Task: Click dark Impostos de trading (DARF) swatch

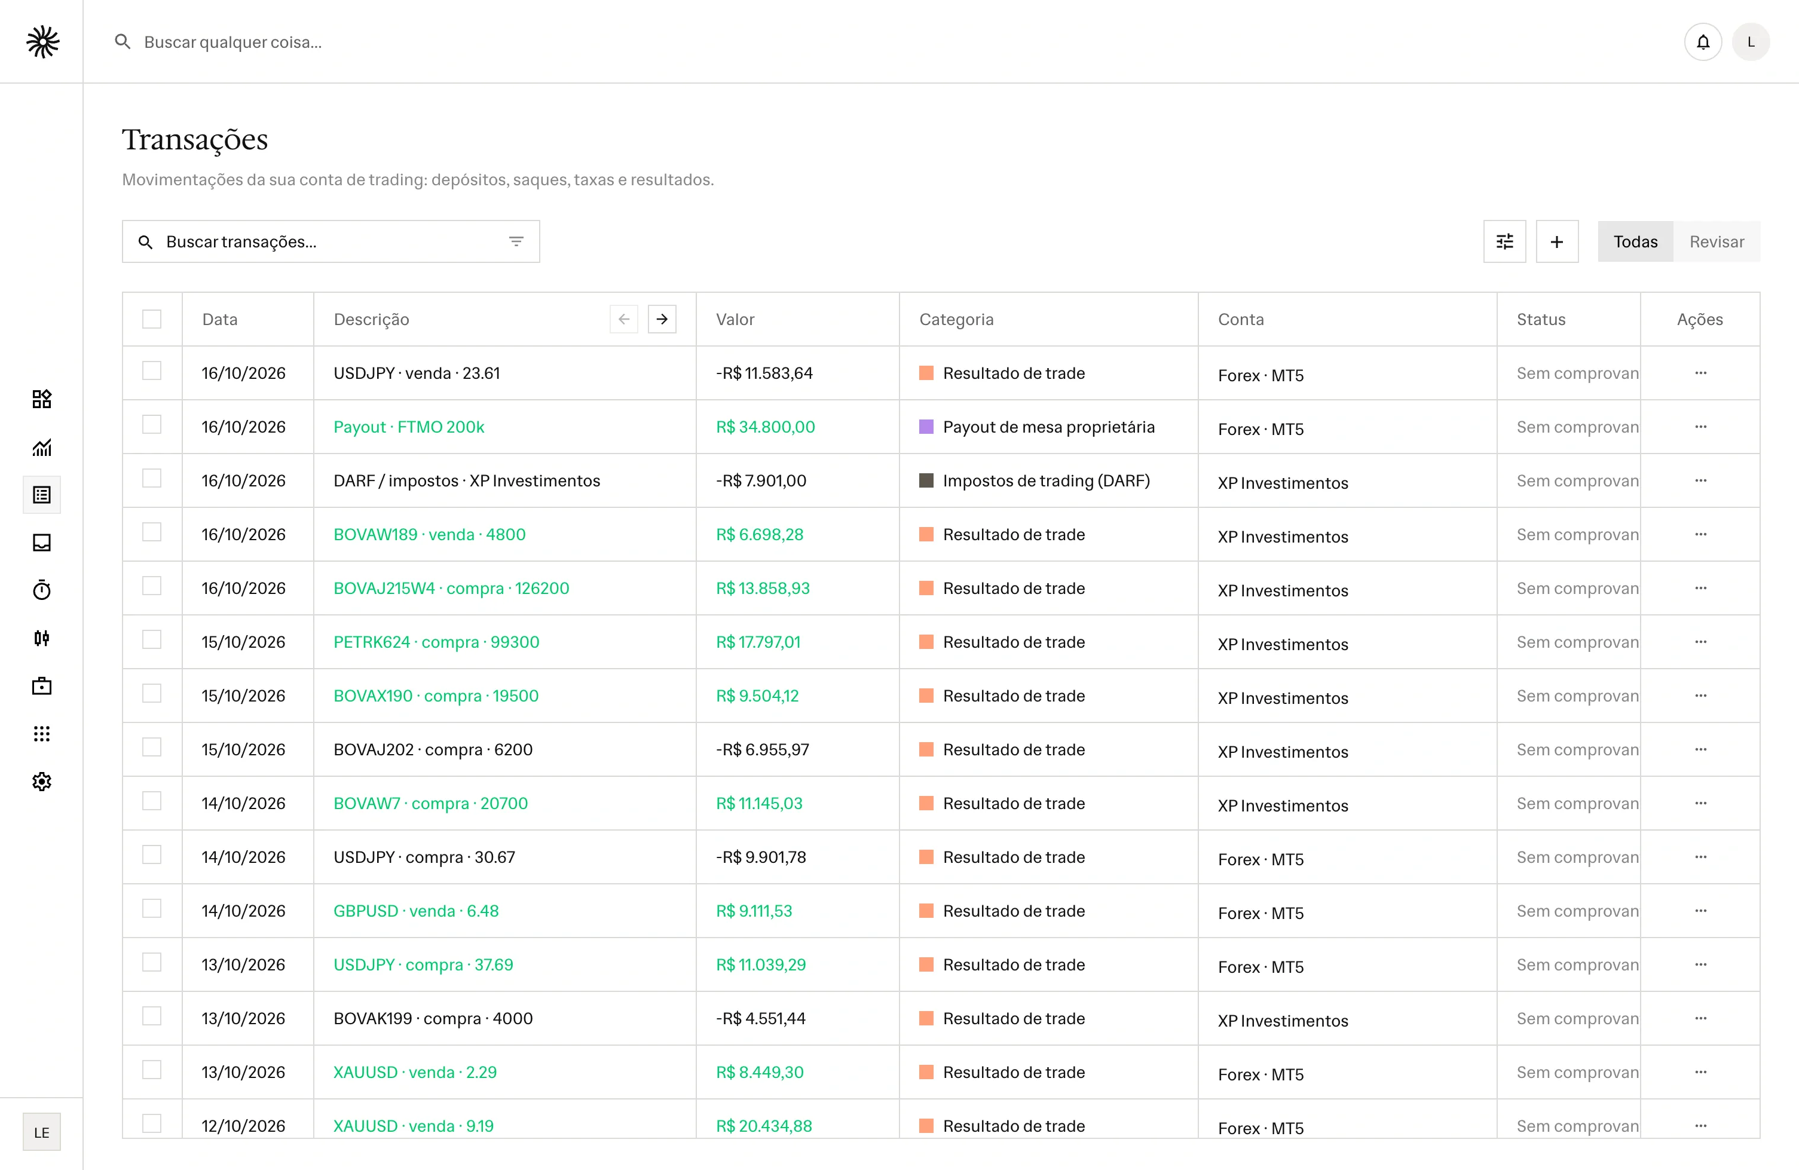Action: tap(926, 480)
